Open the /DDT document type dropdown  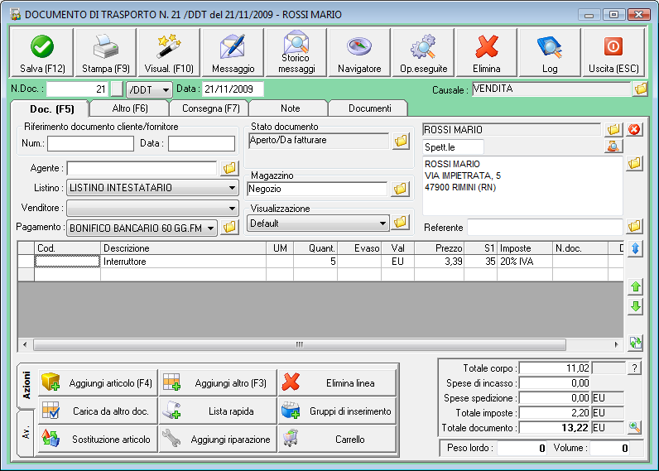tap(166, 89)
